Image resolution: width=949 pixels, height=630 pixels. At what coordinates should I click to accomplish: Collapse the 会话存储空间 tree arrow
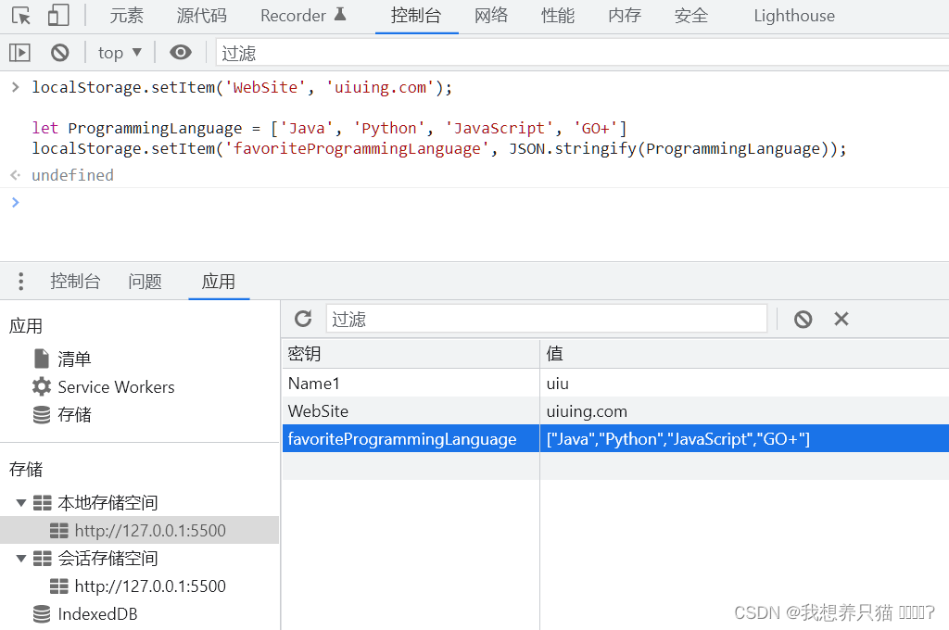pos(21,558)
